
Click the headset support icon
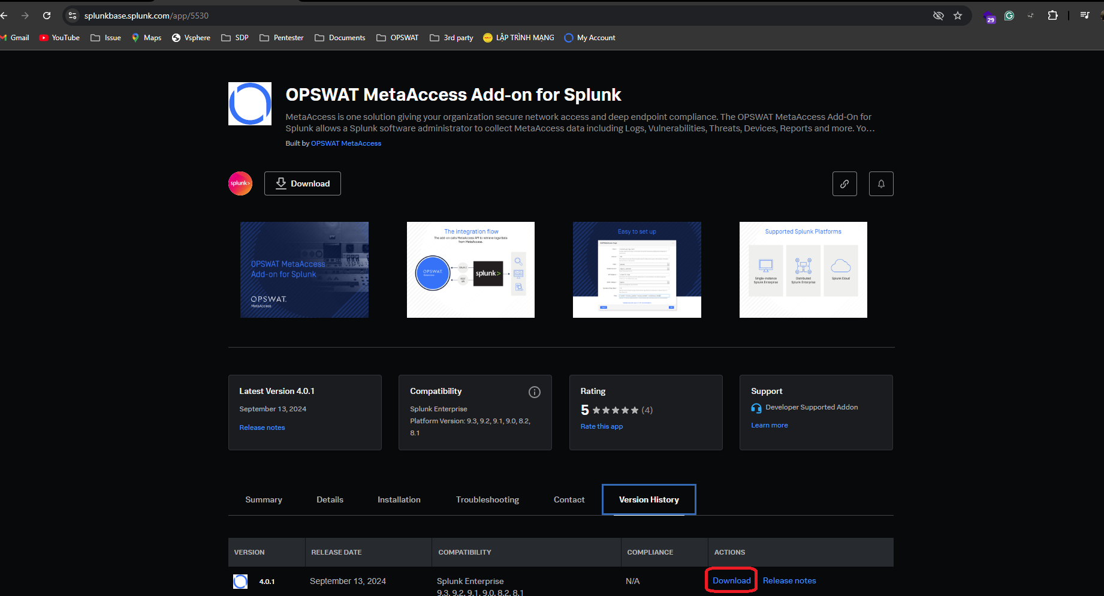756,408
